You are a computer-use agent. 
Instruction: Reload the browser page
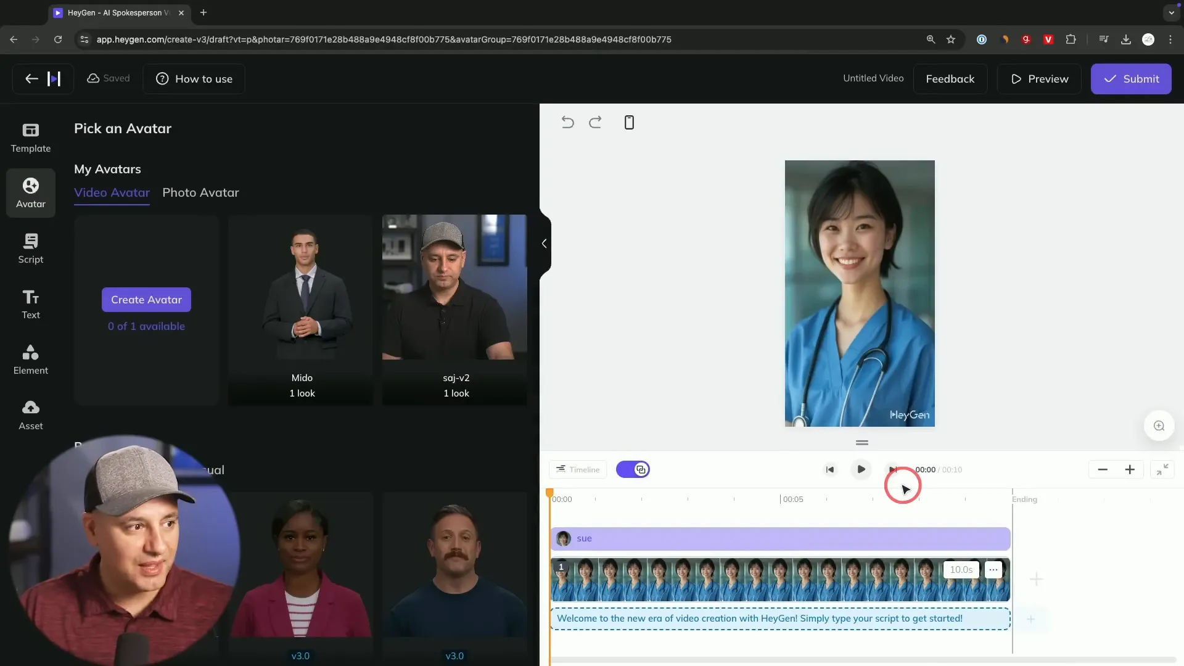tap(58, 39)
